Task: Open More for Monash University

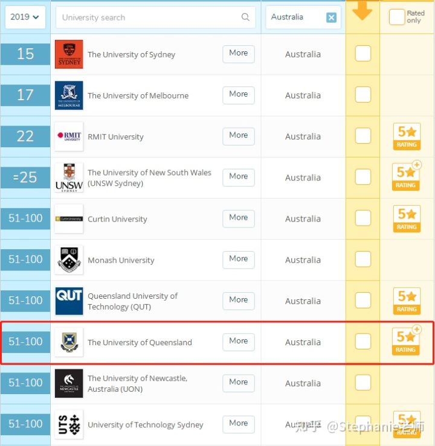Action: click(x=239, y=260)
